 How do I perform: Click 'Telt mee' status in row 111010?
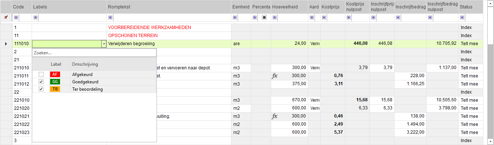(x=471, y=44)
